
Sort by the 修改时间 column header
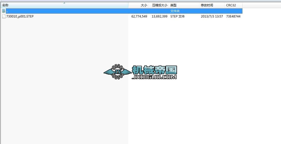[212, 5]
